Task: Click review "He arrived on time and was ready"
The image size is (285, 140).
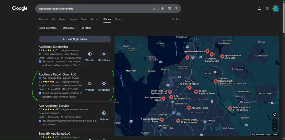Action: (62, 63)
